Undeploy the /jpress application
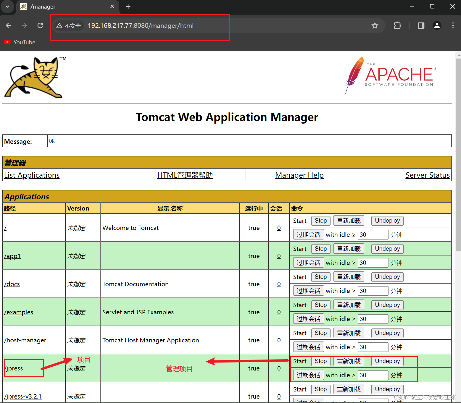Viewport: 461px width, 403px height. [x=387, y=361]
